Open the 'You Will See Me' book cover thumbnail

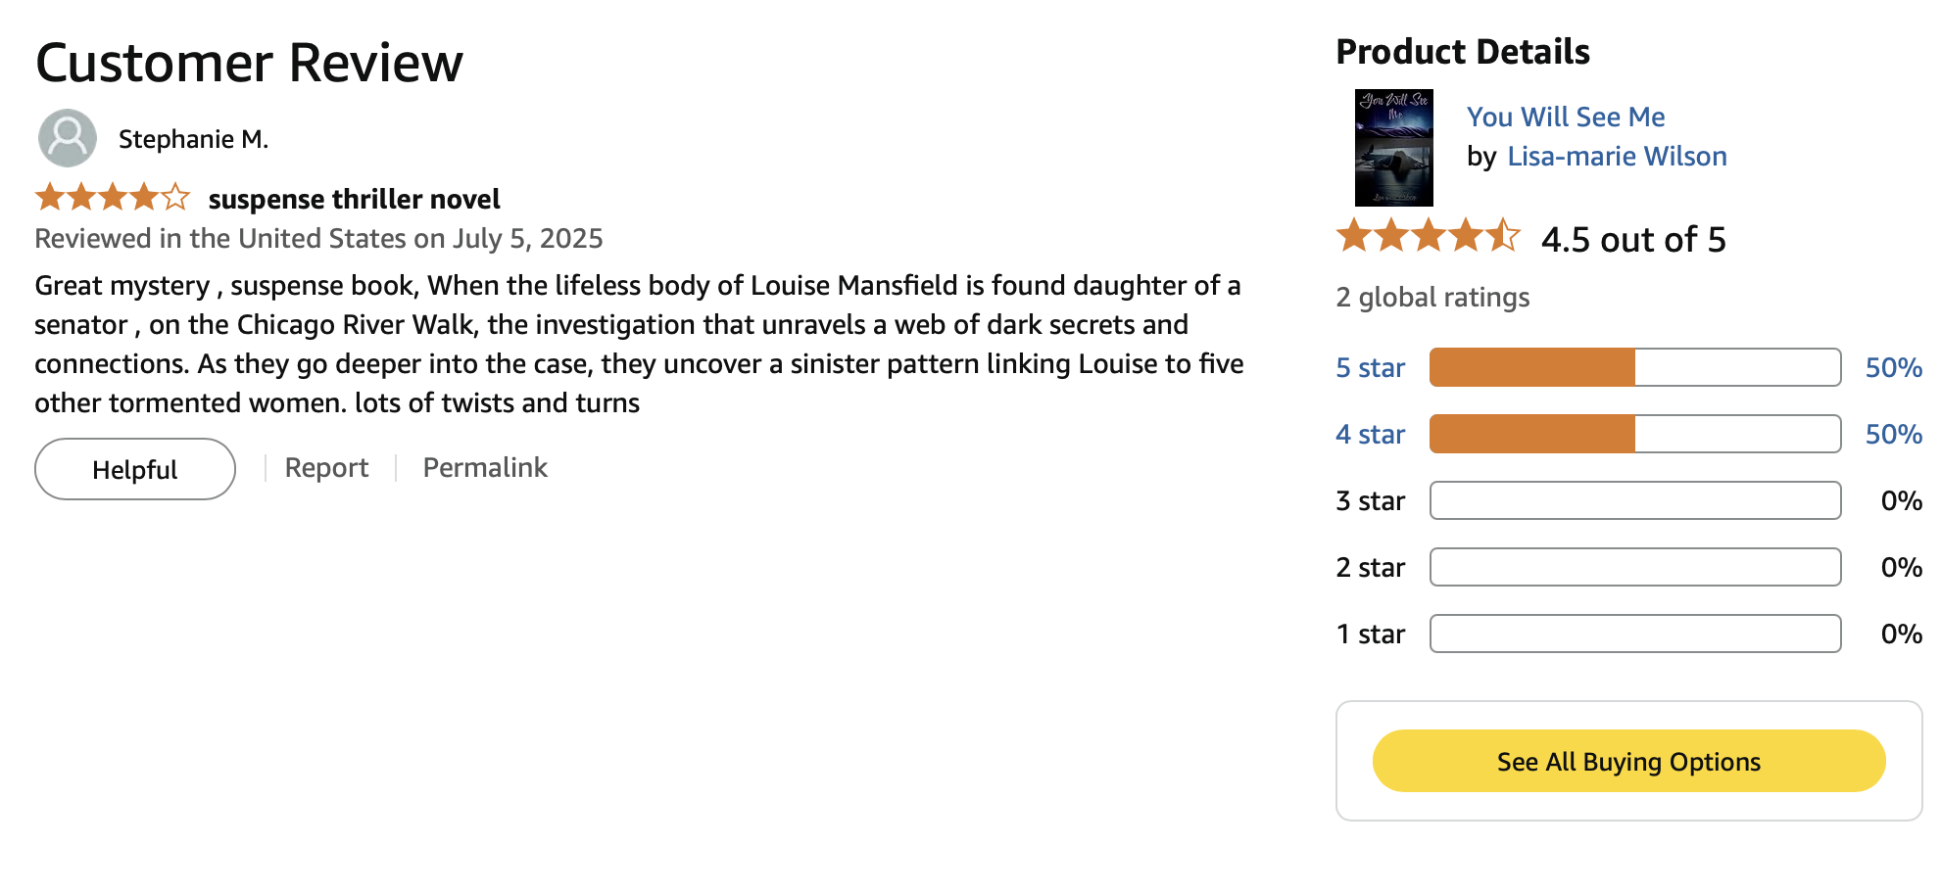tap(1393, 148)
